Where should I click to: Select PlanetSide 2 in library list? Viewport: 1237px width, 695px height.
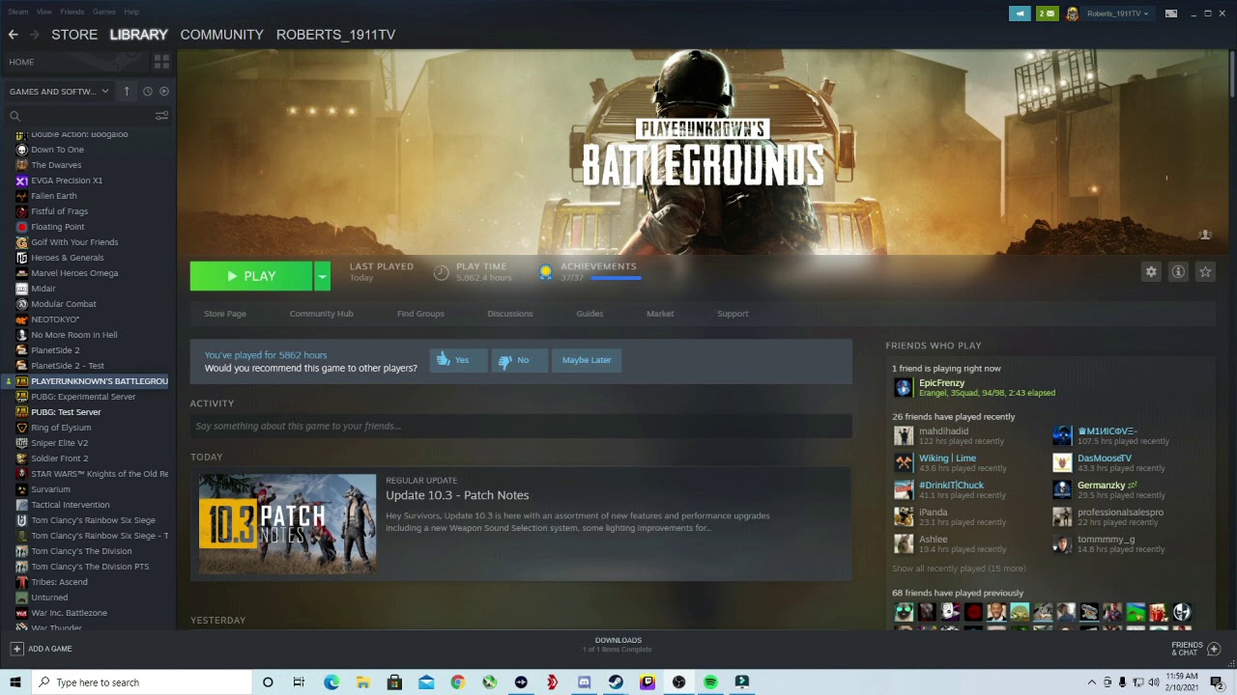55,350
